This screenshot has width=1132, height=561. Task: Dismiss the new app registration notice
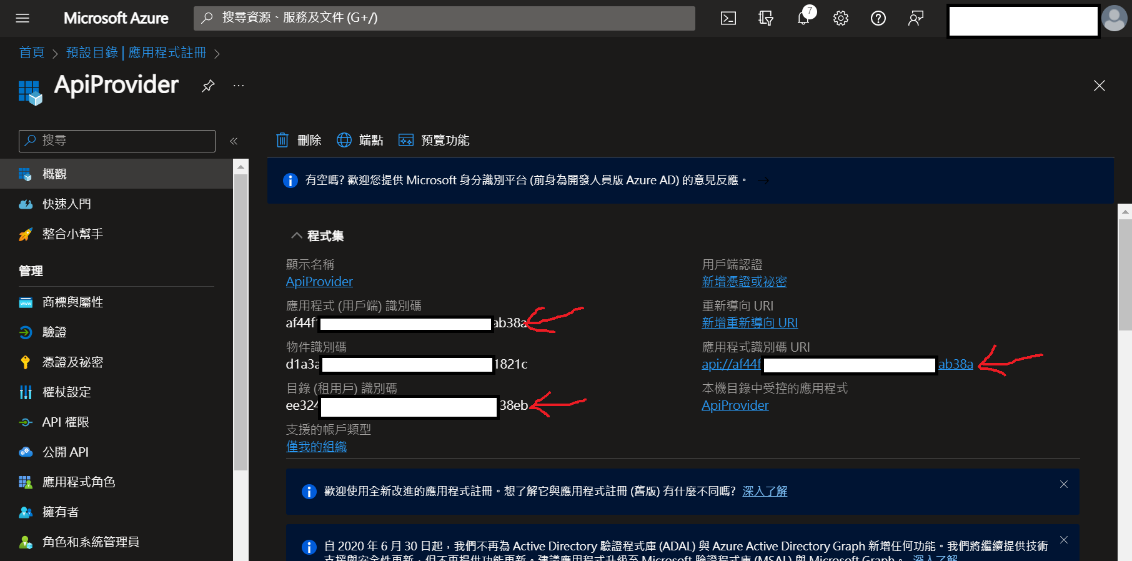pyautogui.click(x=1064, y=484)
